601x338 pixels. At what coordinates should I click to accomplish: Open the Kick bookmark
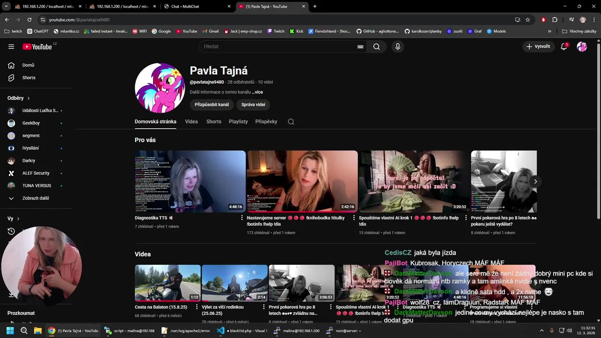click(296, 31)
